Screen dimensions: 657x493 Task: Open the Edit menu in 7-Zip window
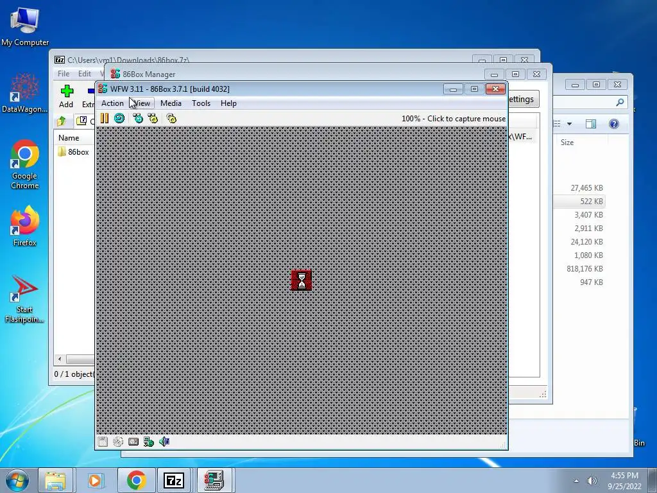pos(84,74)
